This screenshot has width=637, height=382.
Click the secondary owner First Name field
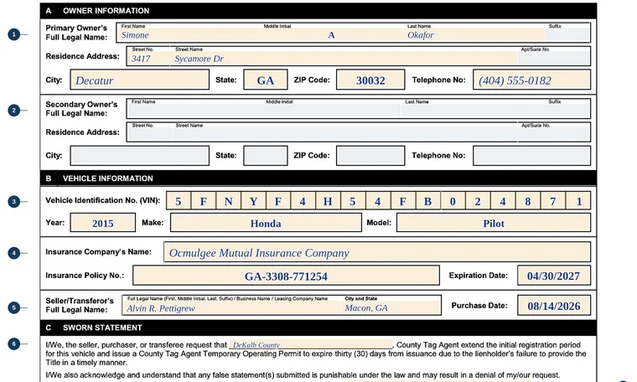195,109
